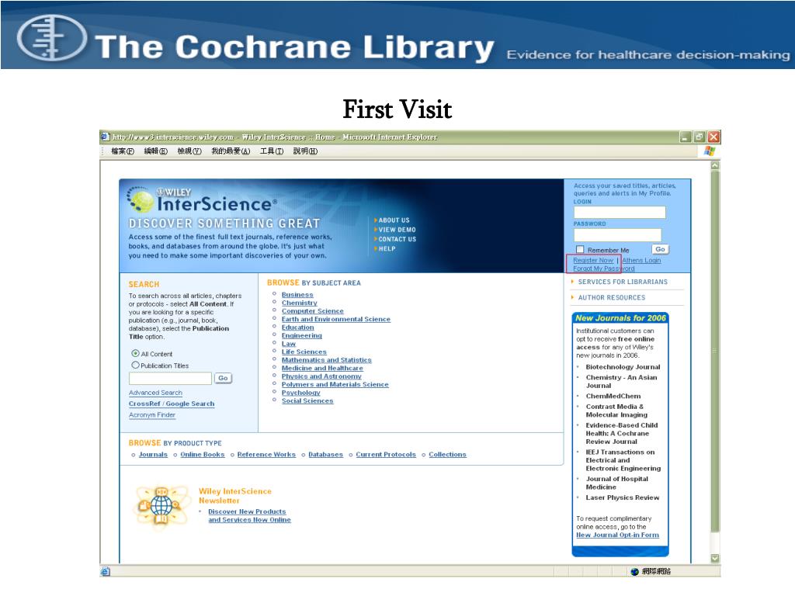Browse the Life Sciences subject

pyautogui.click(x=304, y=352)
